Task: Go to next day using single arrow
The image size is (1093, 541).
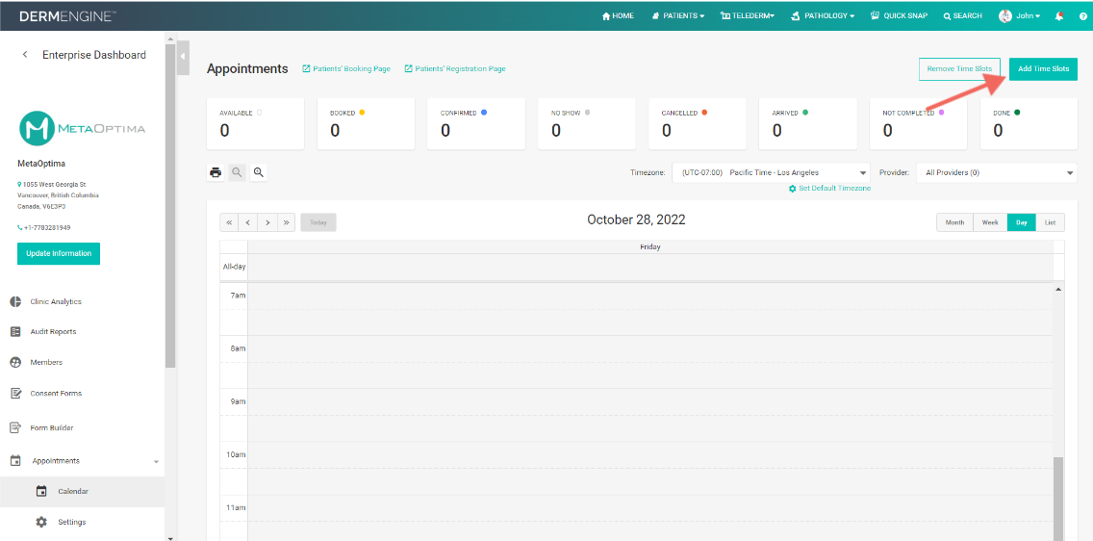Action: 267,222
